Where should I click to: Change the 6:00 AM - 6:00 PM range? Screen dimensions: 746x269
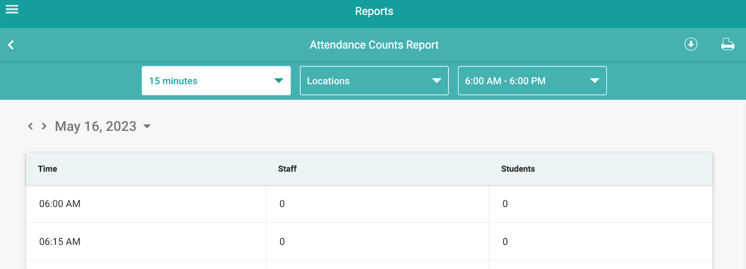coord(532,81)
